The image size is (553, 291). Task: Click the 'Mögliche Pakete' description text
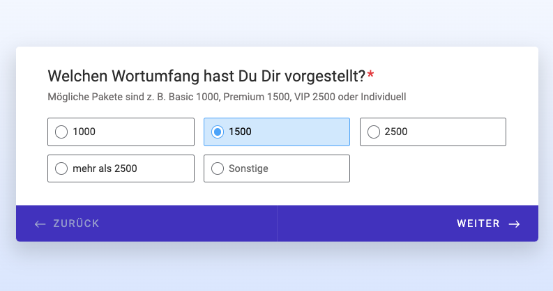[x=227, y=97]
